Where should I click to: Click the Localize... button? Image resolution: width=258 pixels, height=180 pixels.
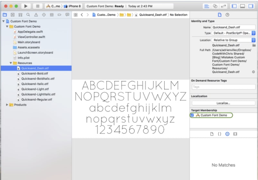tap(223, 103)
